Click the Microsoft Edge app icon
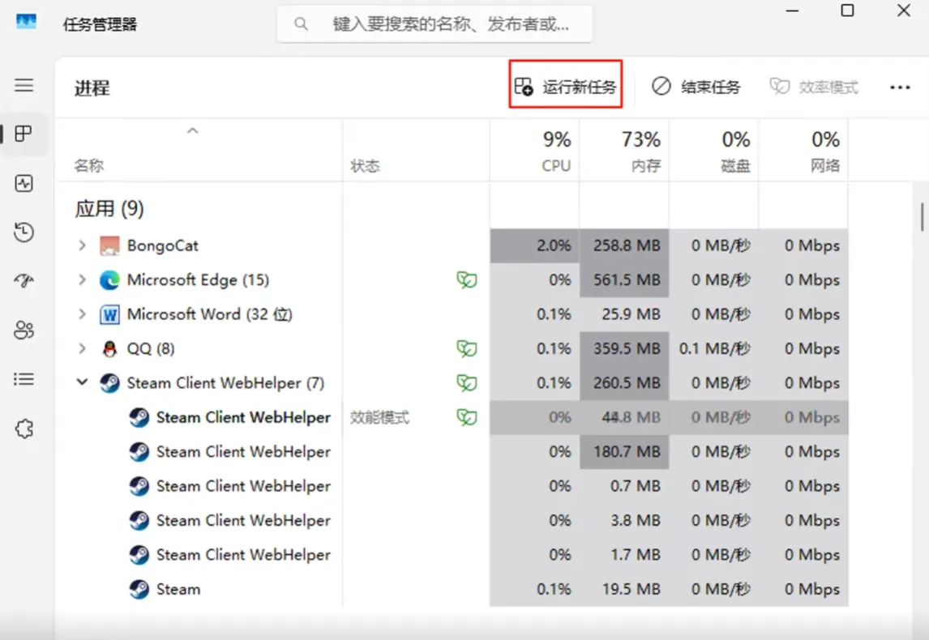The width and height of the screenshot is (929, 640). 109,280
